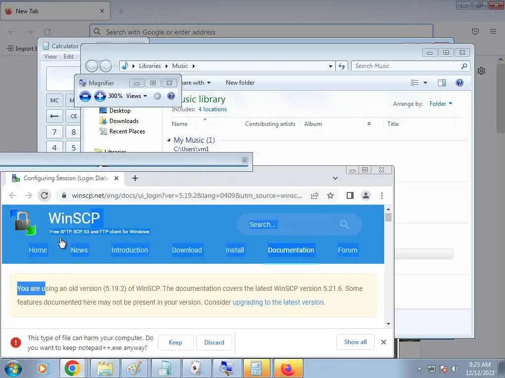
Task: Open Share with dropdown in Explorer
Action: (195, 83)
